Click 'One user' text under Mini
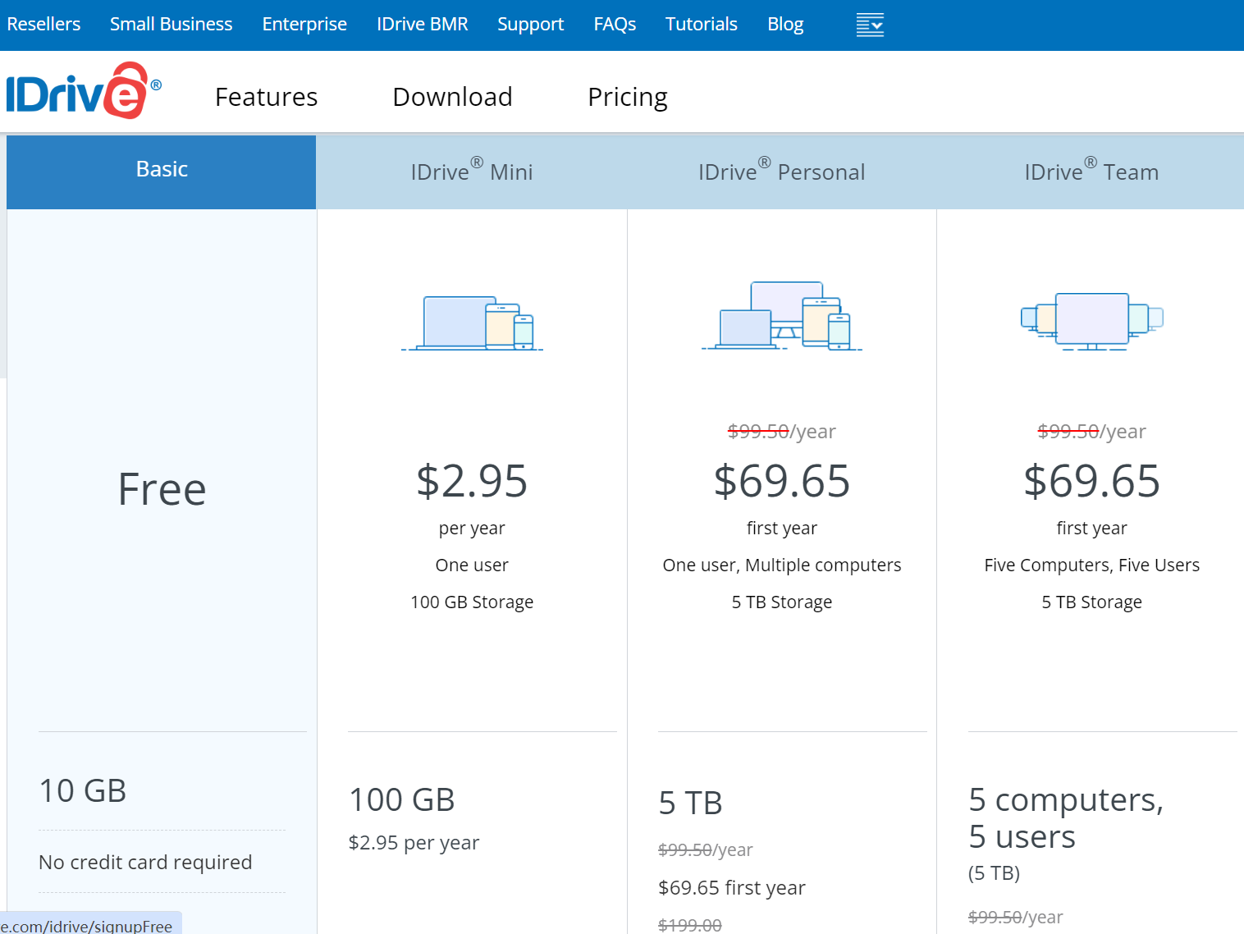Viewport: 1244px width, 934px height. point(472,565)
